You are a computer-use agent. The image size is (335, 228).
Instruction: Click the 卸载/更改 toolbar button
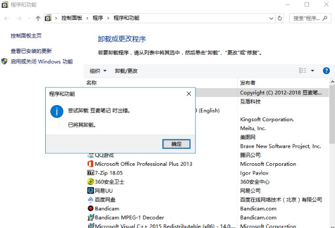126,71
